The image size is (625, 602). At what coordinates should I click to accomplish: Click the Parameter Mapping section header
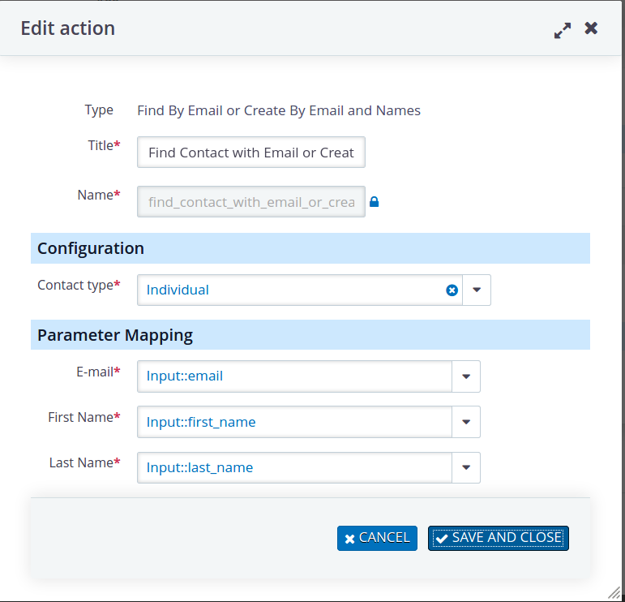click(x=310, y=335)
